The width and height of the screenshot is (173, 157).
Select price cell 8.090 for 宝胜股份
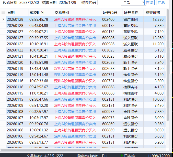(x=154, y=118)
